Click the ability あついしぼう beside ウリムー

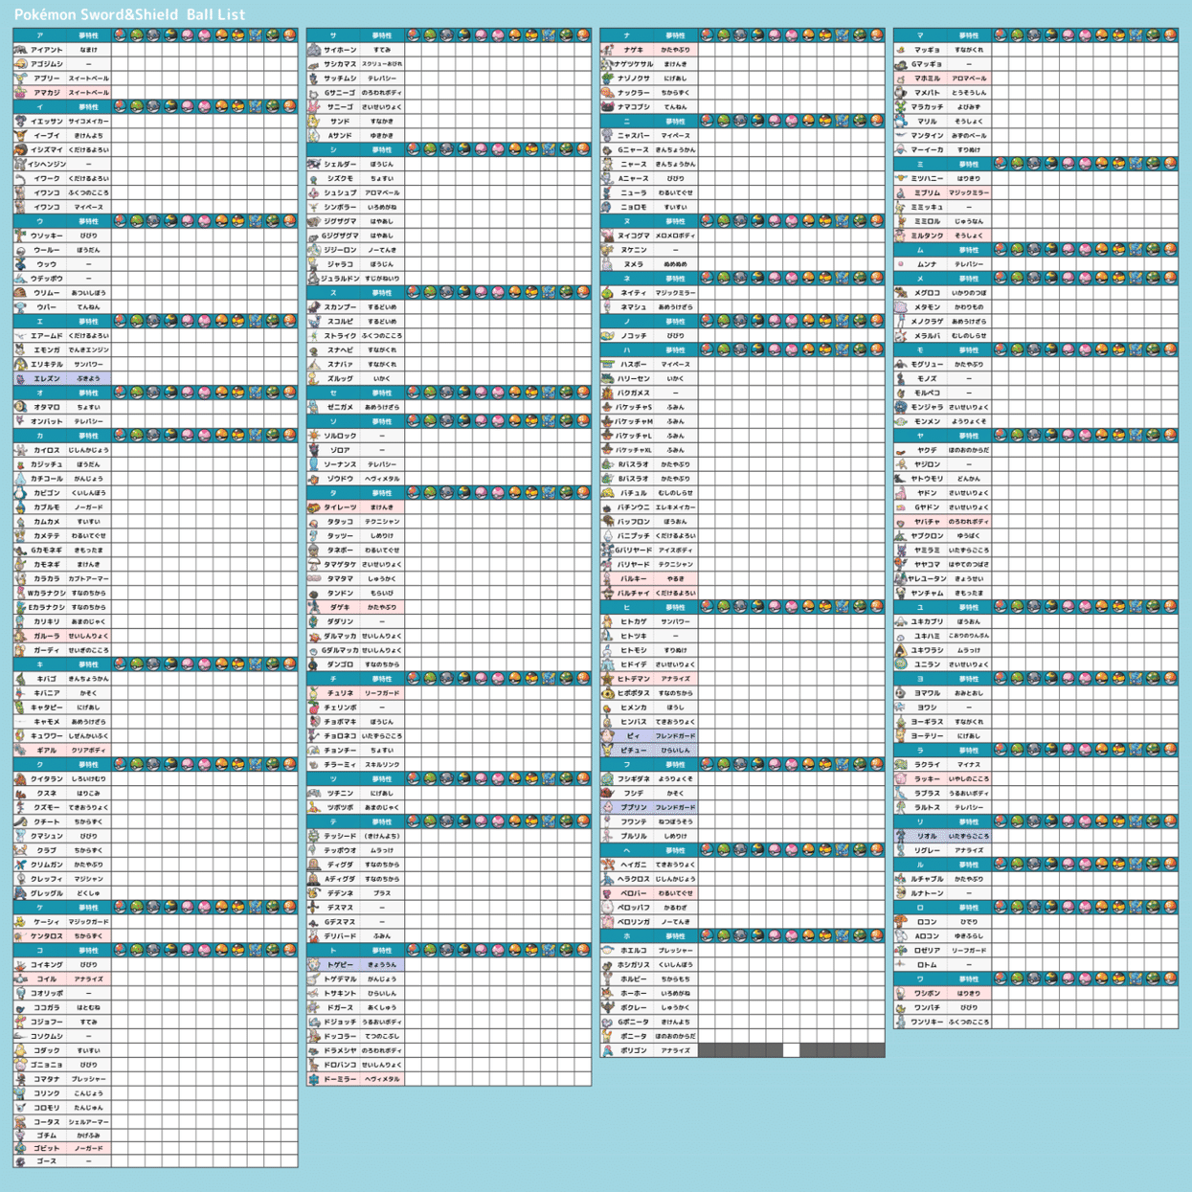point(88,293)
